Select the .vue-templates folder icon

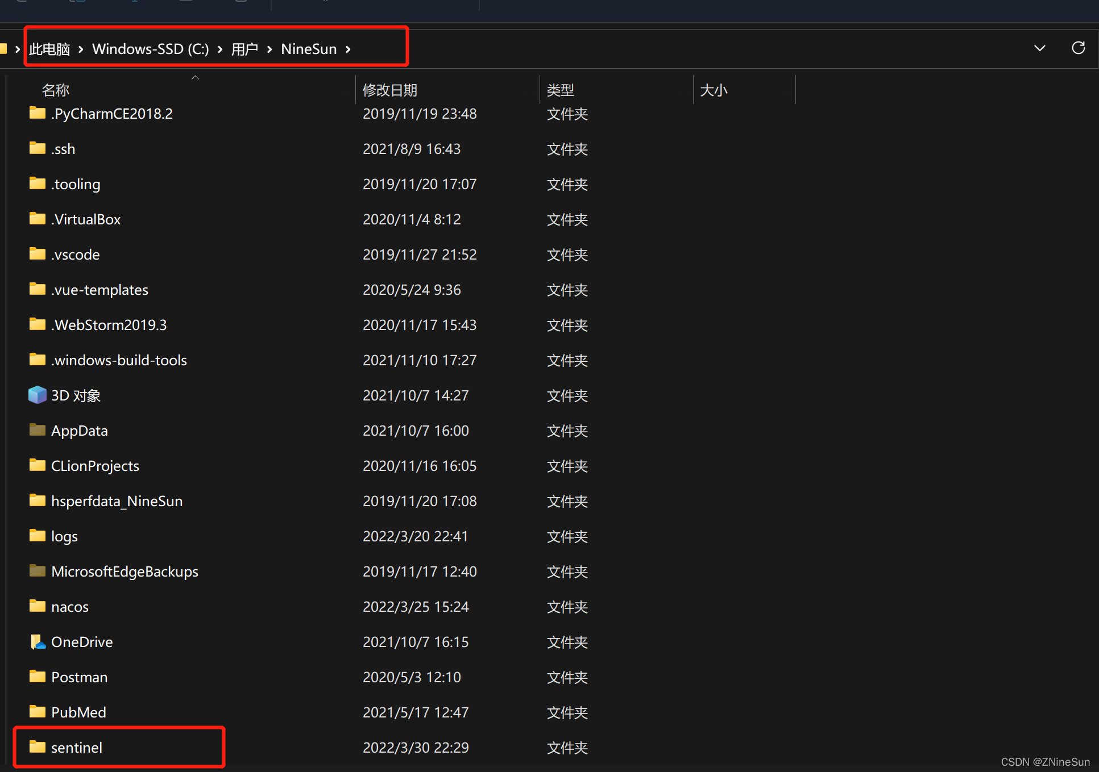coord(38,289)
